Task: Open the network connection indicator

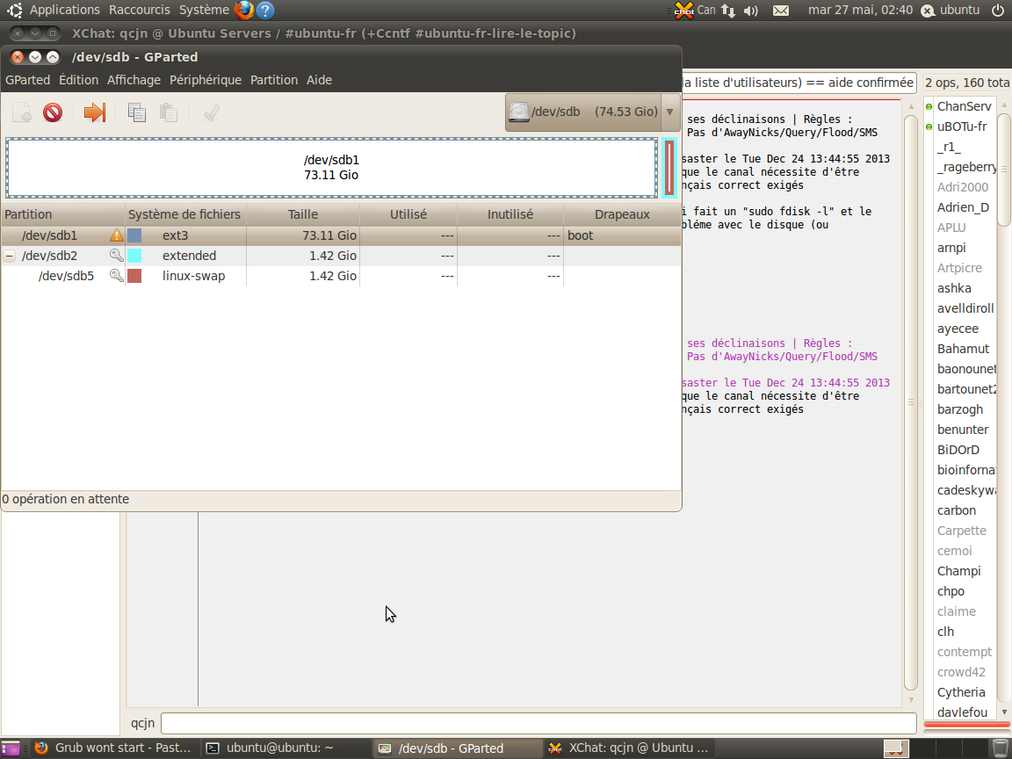Action: (x=728, y=11)
